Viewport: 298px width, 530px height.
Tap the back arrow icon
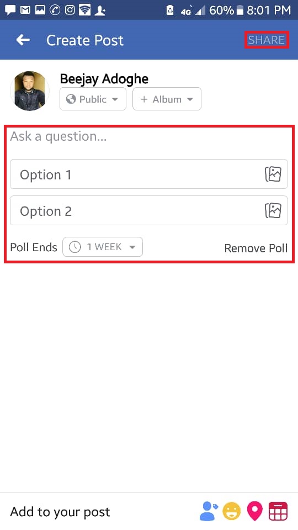[23, 40]
